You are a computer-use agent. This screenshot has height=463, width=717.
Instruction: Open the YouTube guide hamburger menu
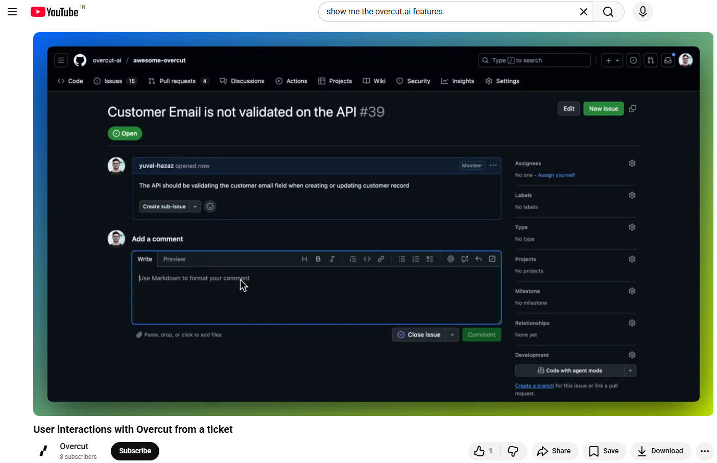click(12, 12)
